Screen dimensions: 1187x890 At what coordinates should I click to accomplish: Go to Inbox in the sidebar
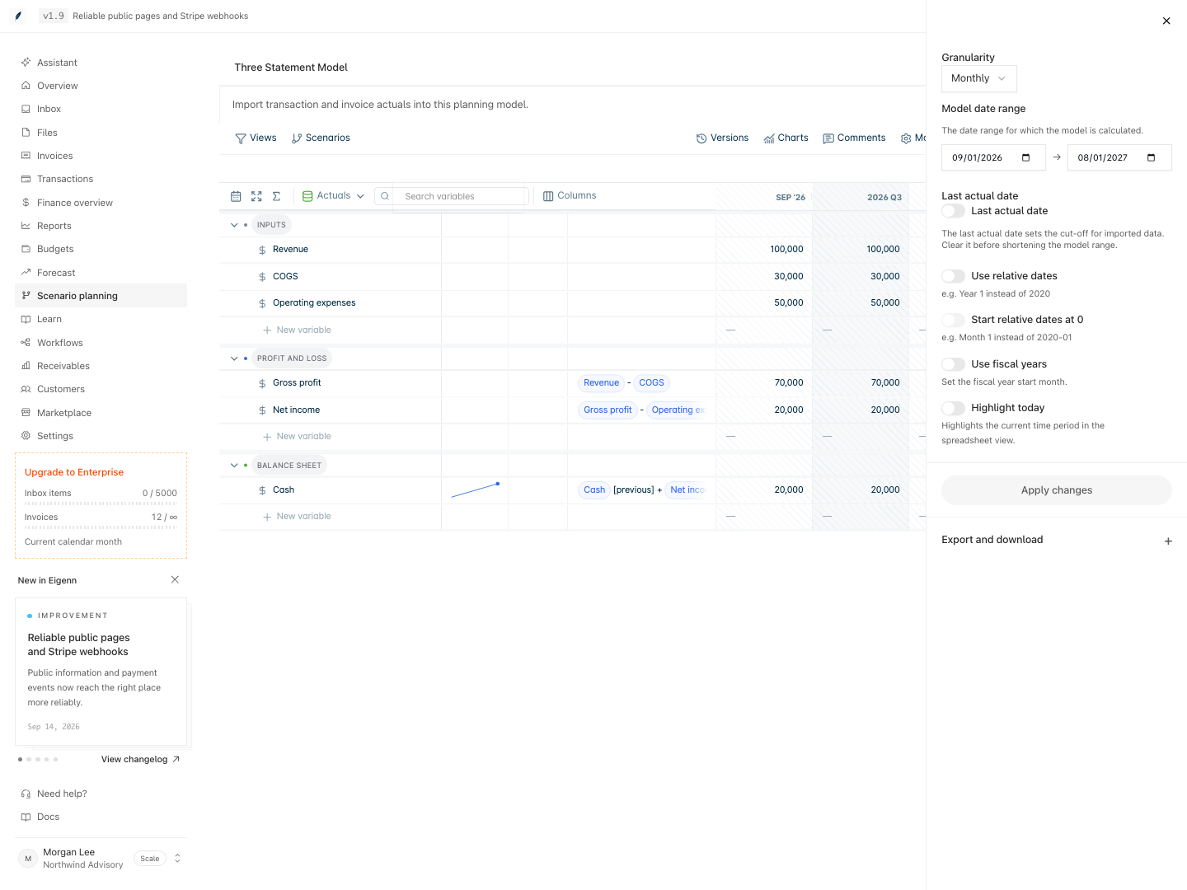click(101, 109)
